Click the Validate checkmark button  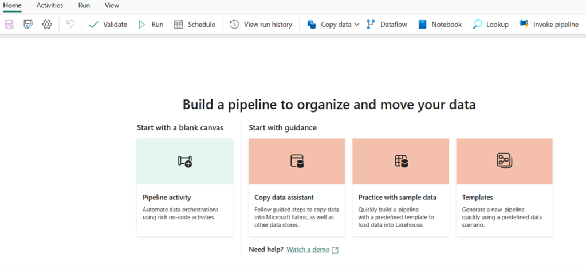point(108,25)
